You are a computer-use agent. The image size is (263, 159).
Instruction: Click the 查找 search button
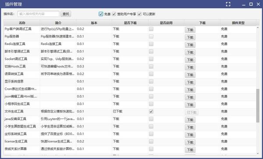(66, 14)
